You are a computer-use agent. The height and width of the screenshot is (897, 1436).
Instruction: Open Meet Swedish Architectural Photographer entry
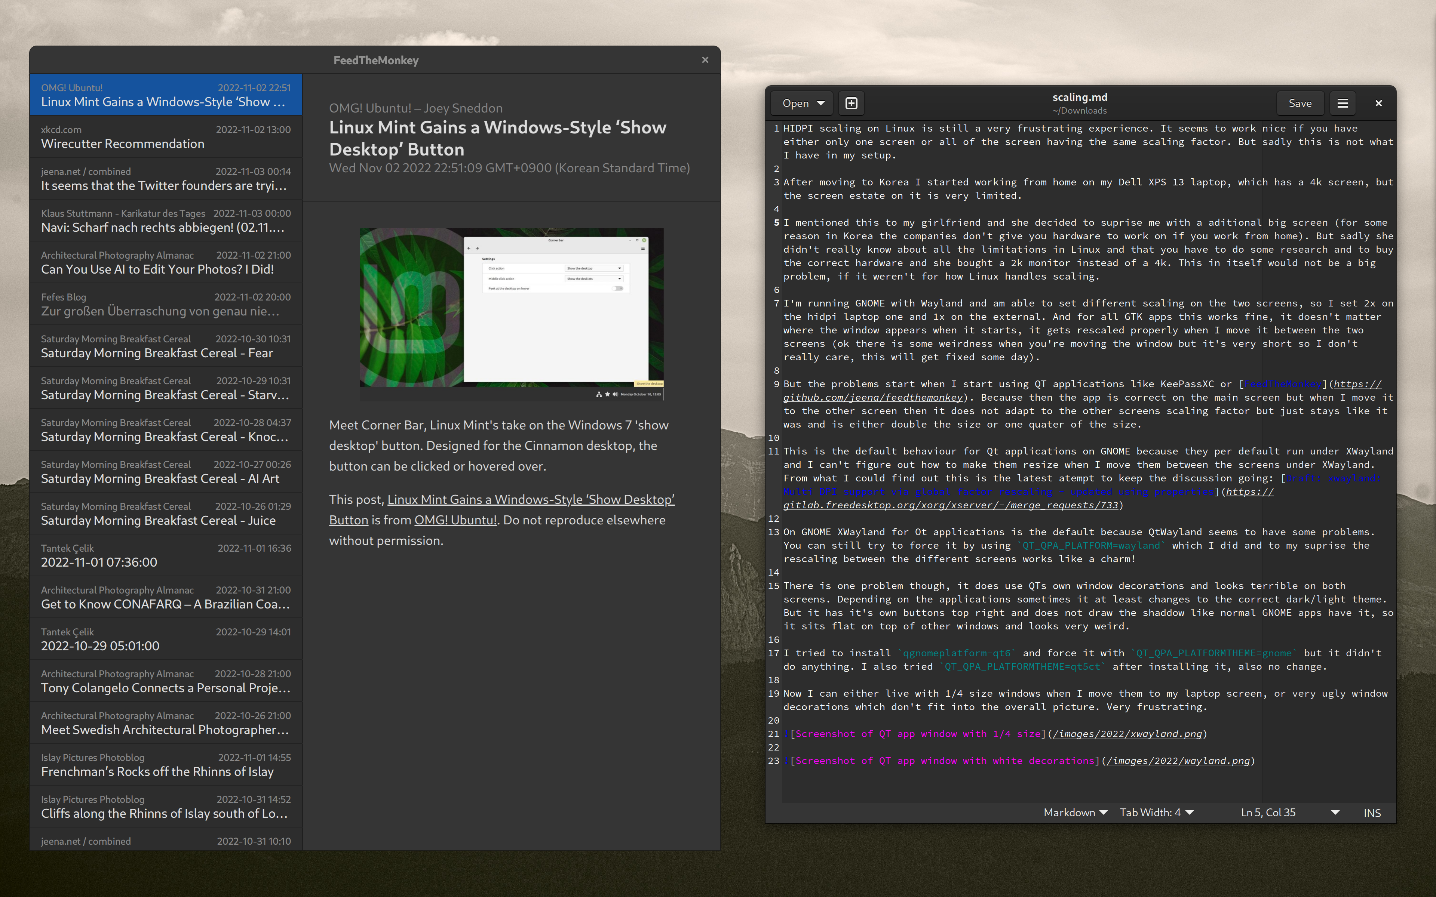[x=166, y=722]
